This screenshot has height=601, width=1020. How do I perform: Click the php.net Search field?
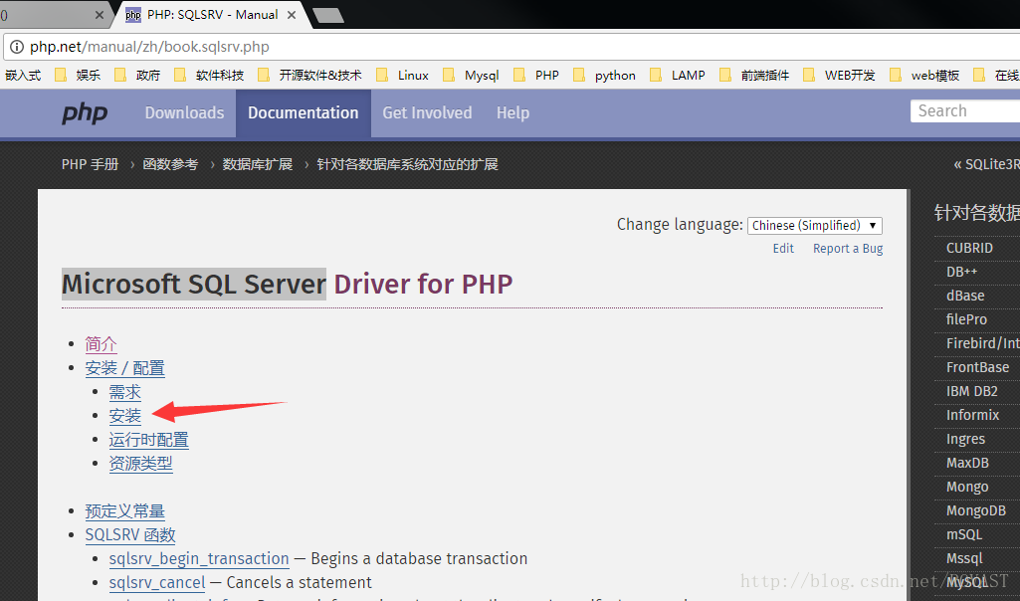[965, 111]
